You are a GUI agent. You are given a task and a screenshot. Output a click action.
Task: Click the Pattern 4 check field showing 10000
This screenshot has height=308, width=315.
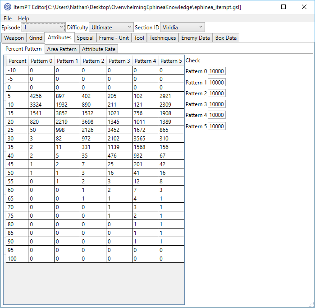(217, 115)
